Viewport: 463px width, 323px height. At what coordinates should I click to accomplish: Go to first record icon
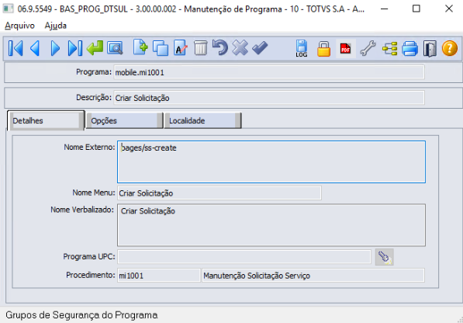(x=16, y=48)
